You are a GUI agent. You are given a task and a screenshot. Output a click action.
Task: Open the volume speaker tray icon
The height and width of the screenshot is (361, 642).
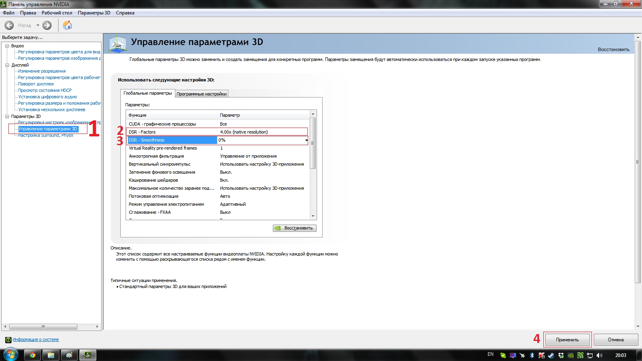pyautogui.click(x=599, y=355)
